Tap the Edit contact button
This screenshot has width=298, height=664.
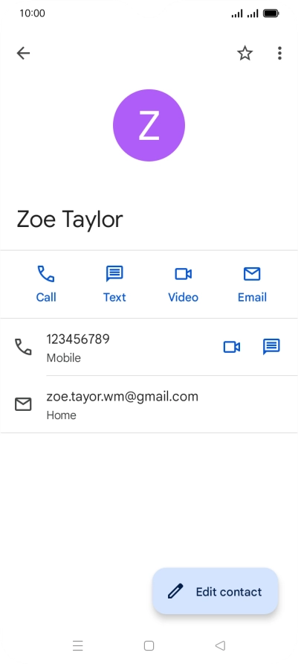tap(216, 591)
